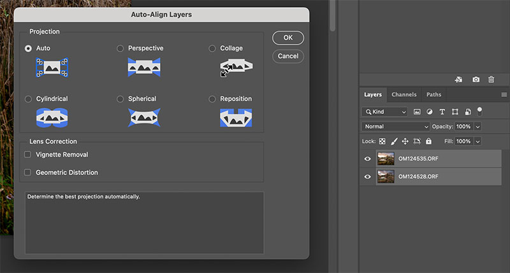Open the Normal blend mode dropdown
This screenshot has height=273, width=510.
coord(396,127)
